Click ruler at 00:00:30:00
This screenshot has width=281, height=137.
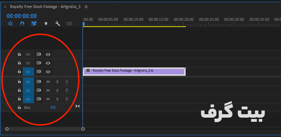(234, 19)
